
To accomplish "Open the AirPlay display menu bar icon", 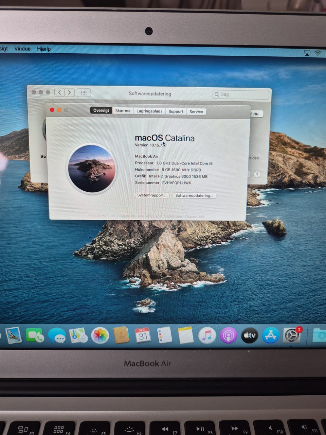I will pos(307,53).
